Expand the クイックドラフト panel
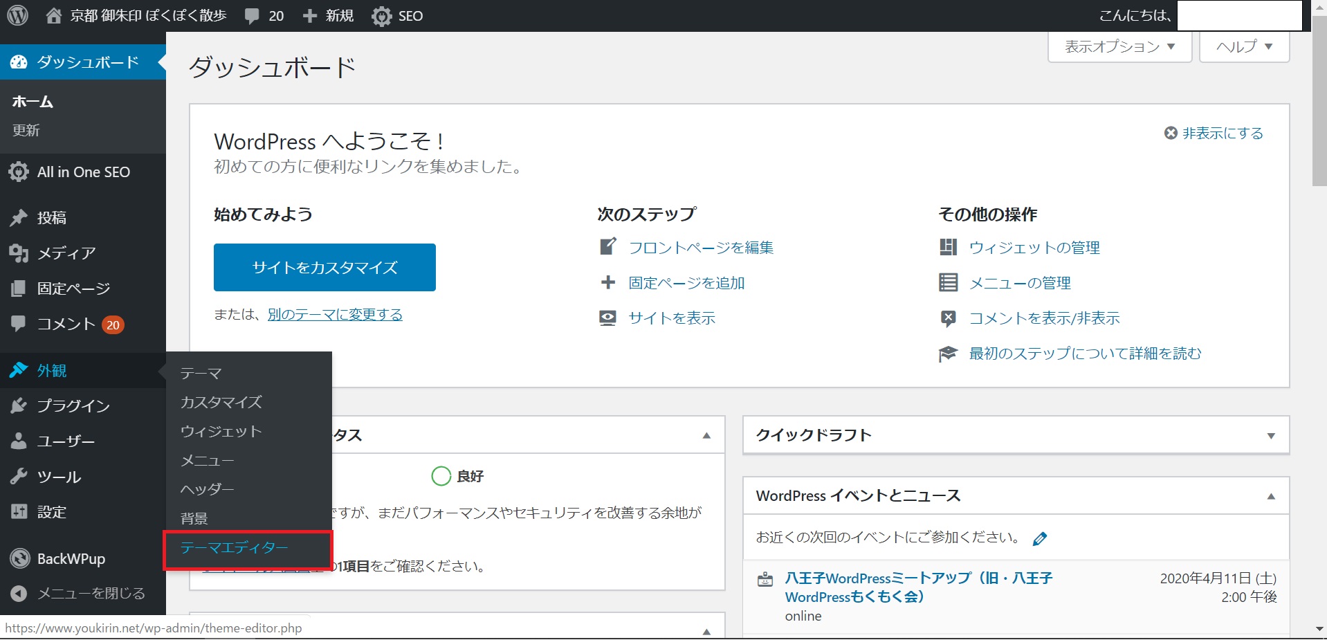Image resolution: width=1327 pixels, height=640 pixels. (1271, 435)
